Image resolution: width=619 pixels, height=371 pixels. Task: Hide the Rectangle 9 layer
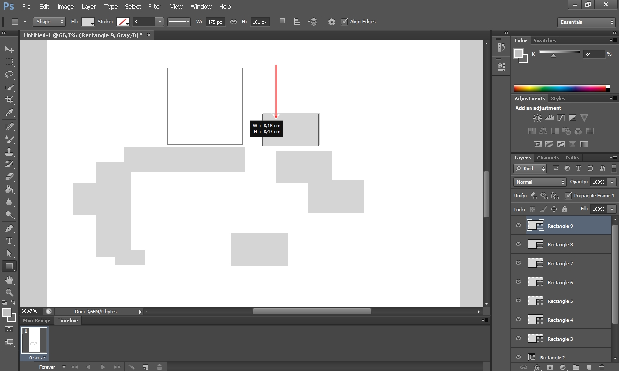point(518,226)
